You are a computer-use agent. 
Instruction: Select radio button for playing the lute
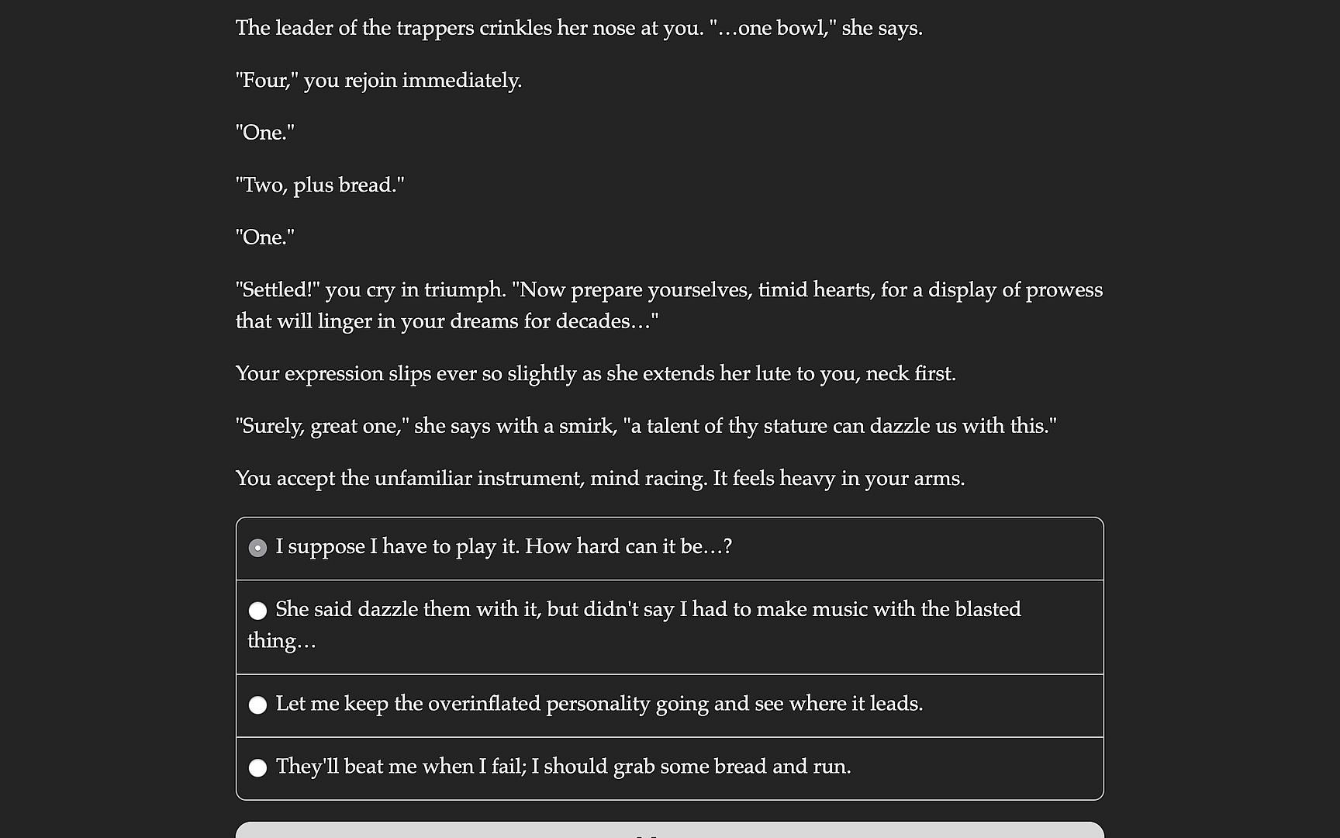[x=257, y=548]
